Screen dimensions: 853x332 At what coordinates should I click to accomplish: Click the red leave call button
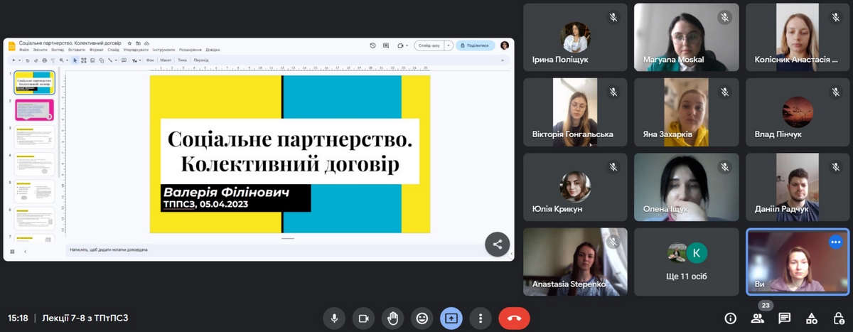coord(514,318)
